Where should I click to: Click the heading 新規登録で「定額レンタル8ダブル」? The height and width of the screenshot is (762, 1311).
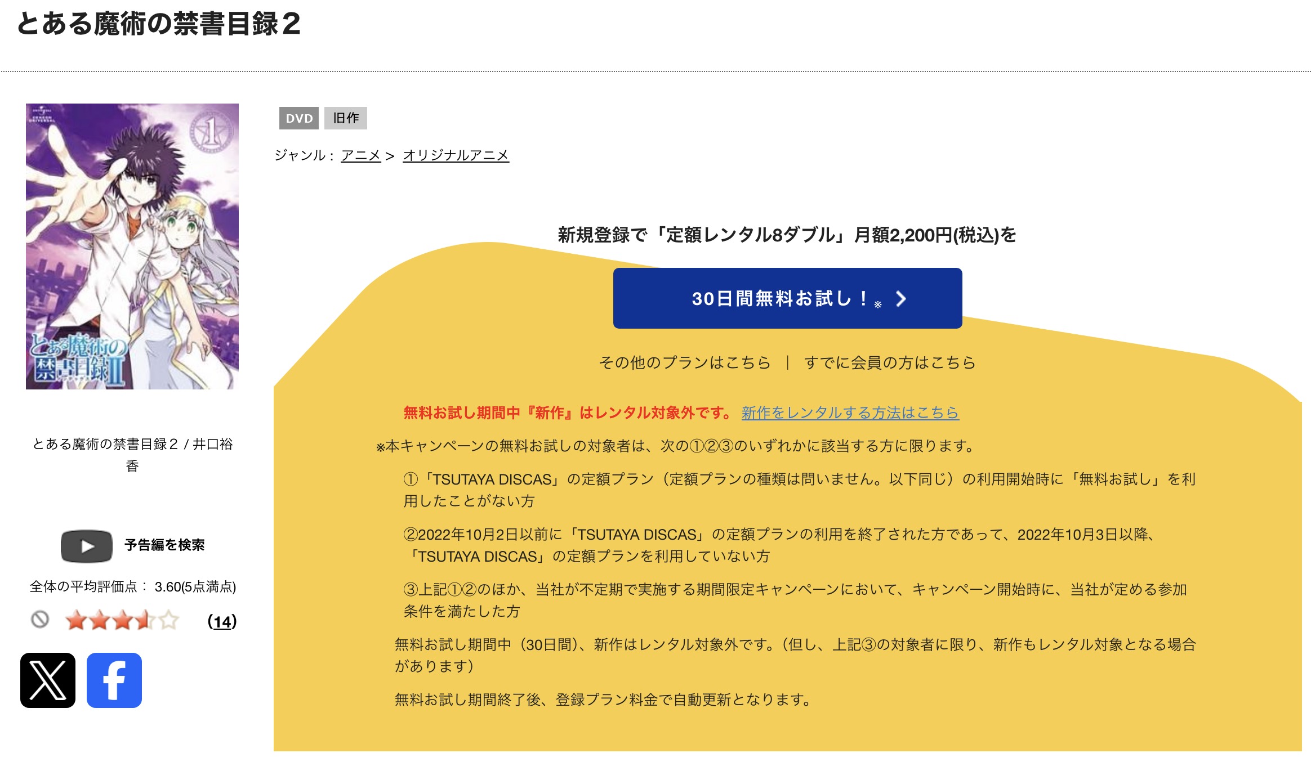pos(787,235)
